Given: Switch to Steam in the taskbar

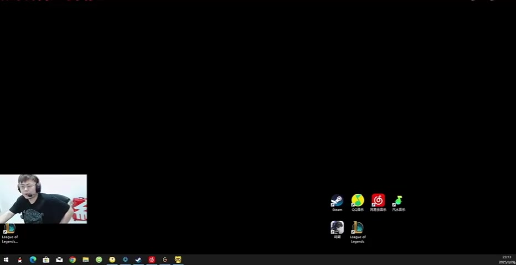Looking at the screenshot, I should tap(138, 259).
